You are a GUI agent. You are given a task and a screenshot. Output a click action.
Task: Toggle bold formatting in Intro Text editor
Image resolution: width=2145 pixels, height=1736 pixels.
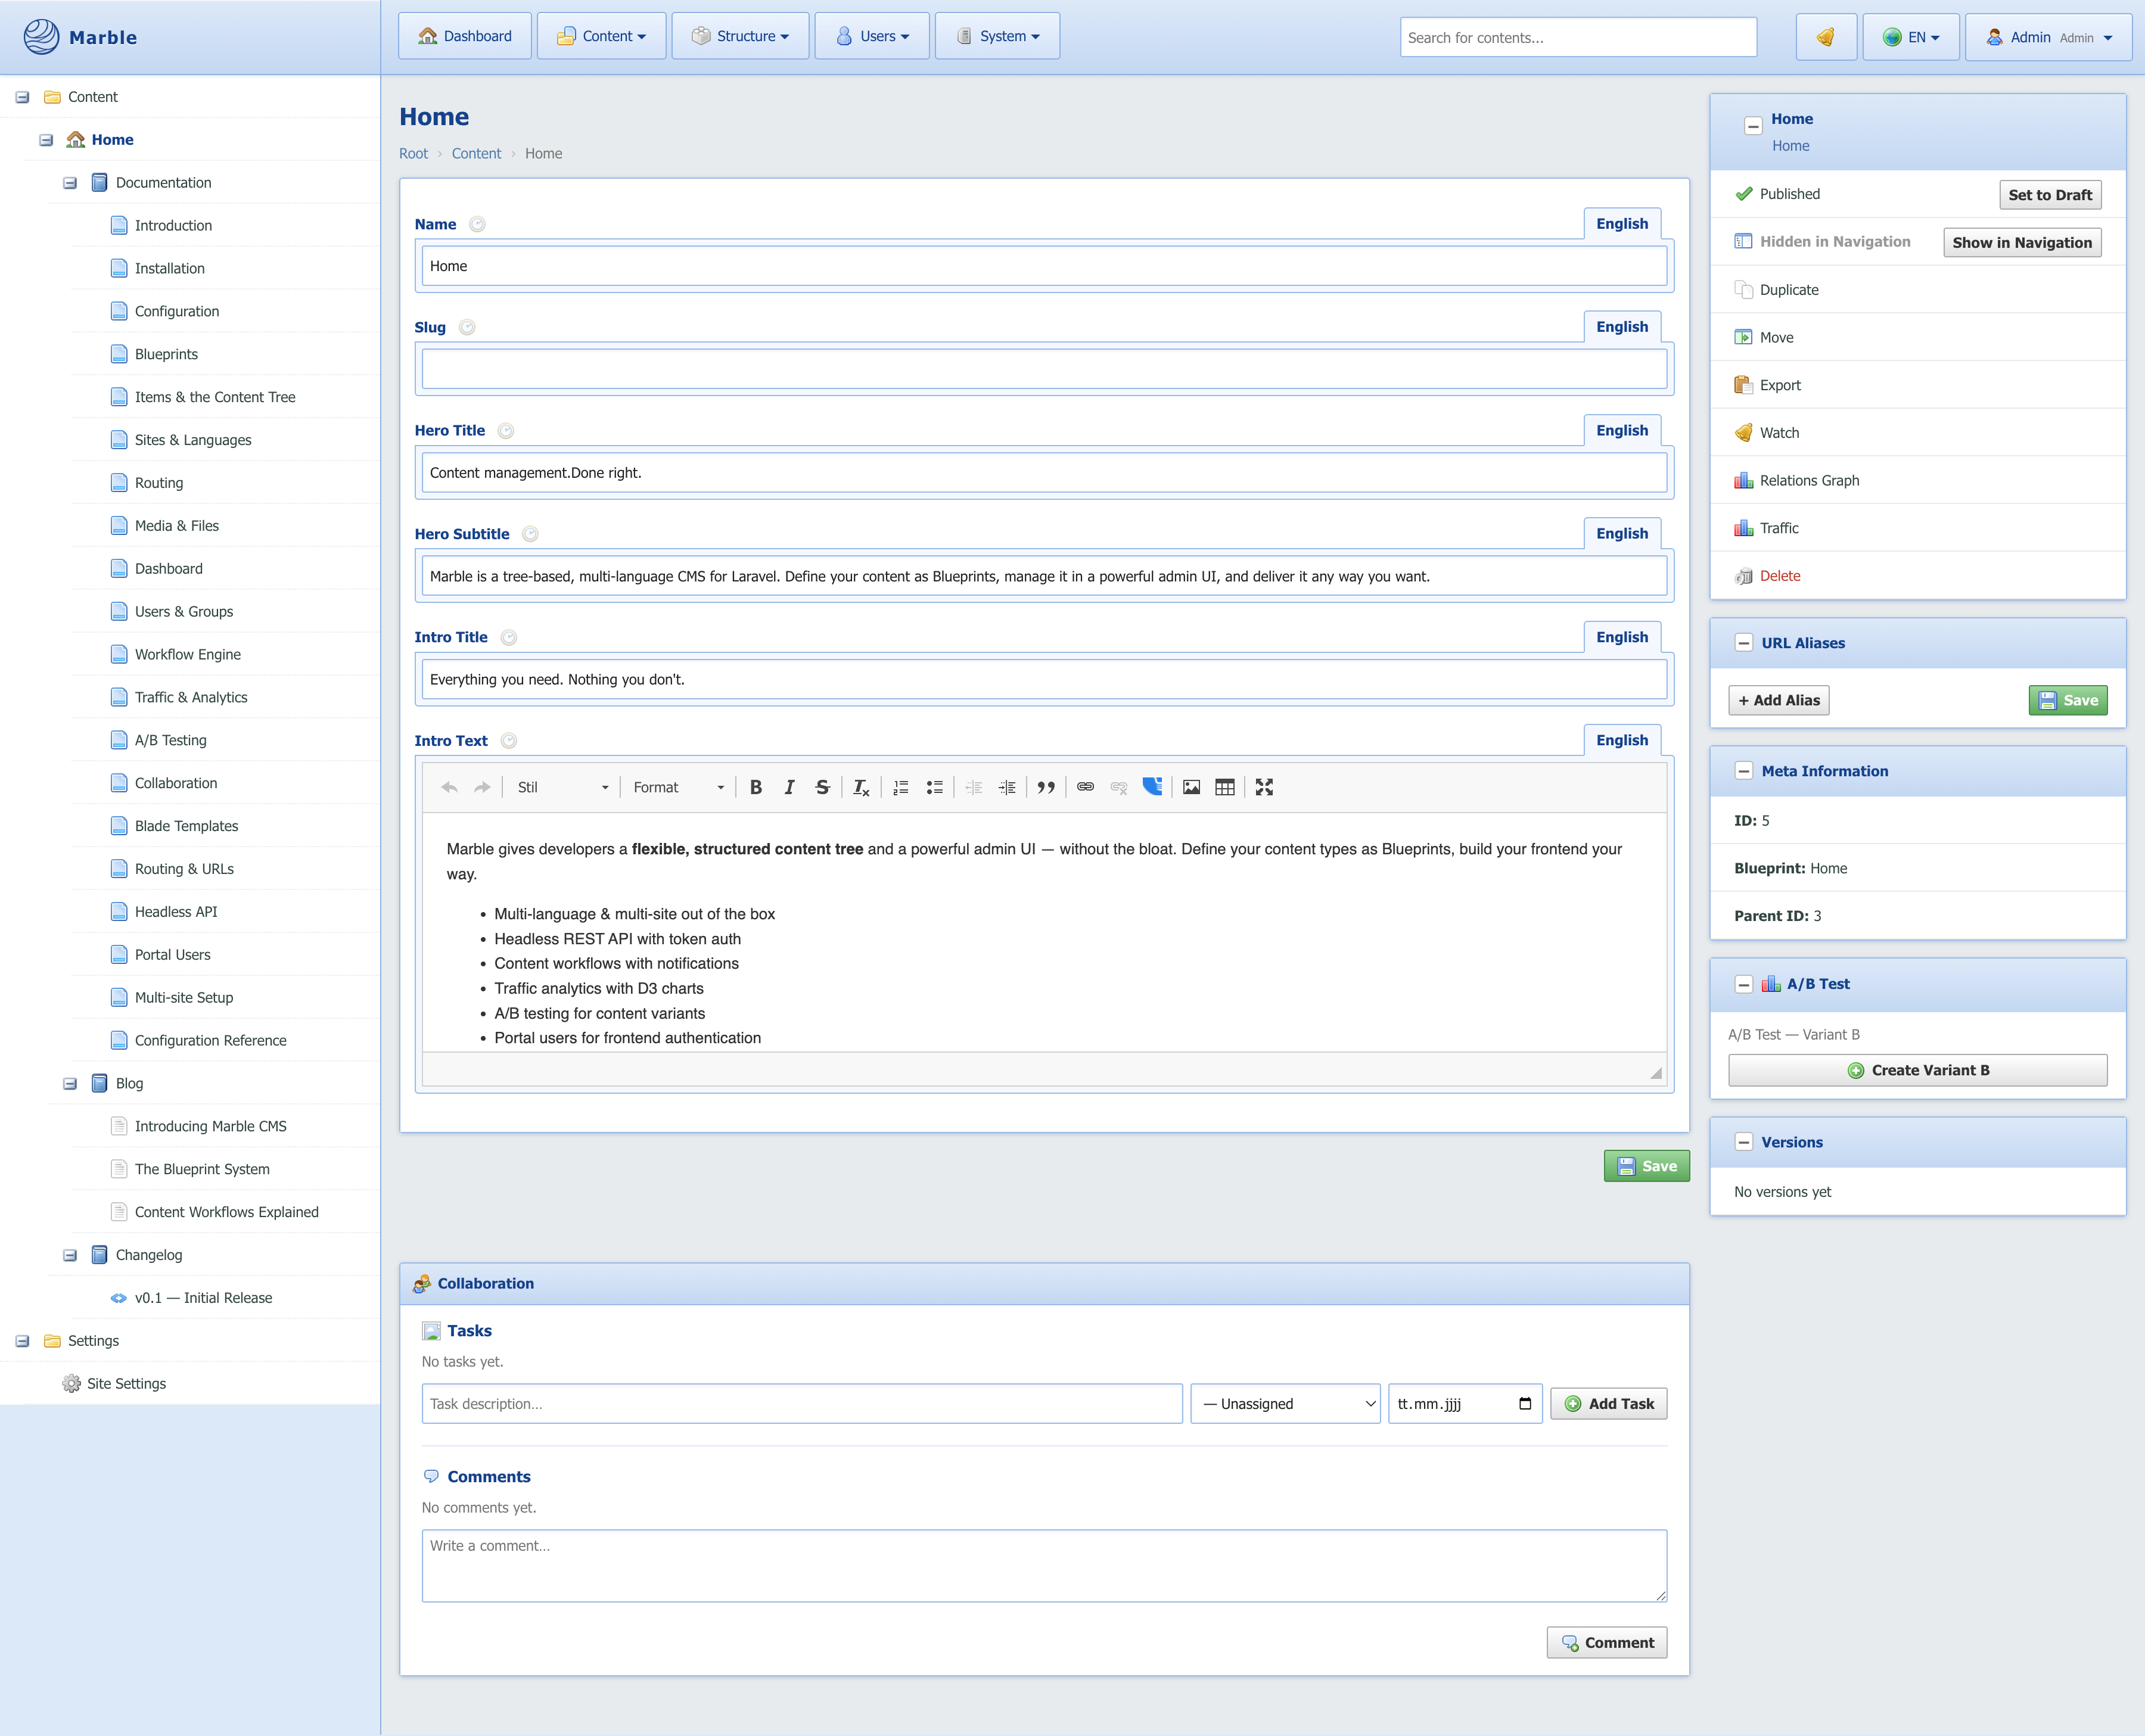(x=756, y=787)
